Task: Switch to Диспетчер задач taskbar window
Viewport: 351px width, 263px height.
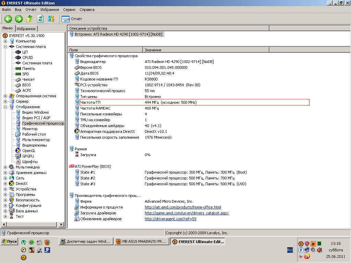Action: click(x=86, y=241)
